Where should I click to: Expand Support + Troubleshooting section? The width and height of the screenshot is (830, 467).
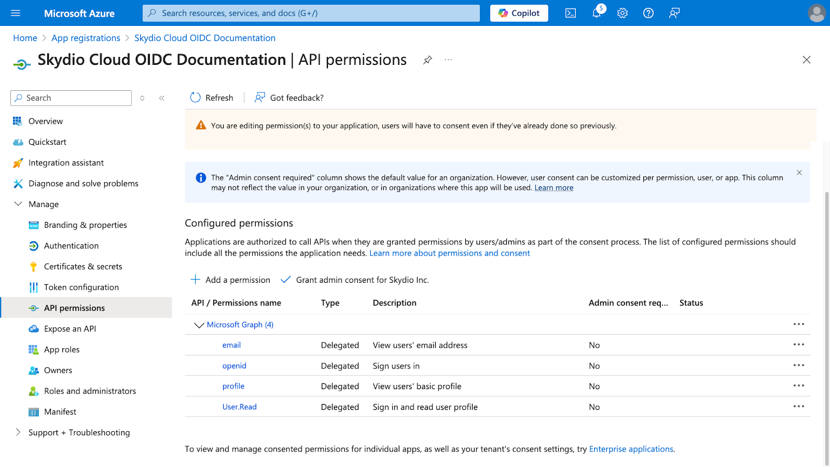pyautogui.click(x=18, y=432)
